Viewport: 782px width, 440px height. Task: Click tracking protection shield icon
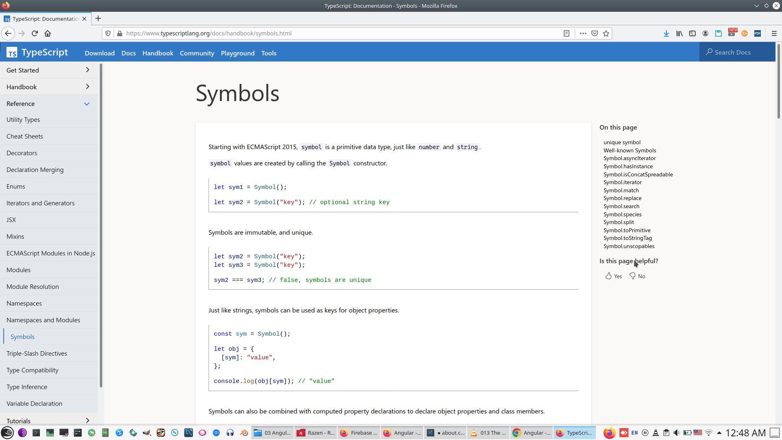click(x=108, y=33)
